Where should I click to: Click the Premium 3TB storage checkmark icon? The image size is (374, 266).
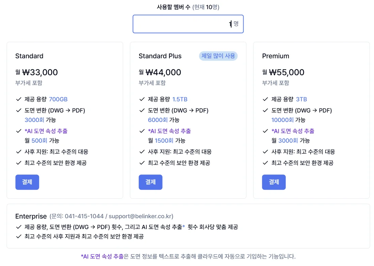coord(265,99)
